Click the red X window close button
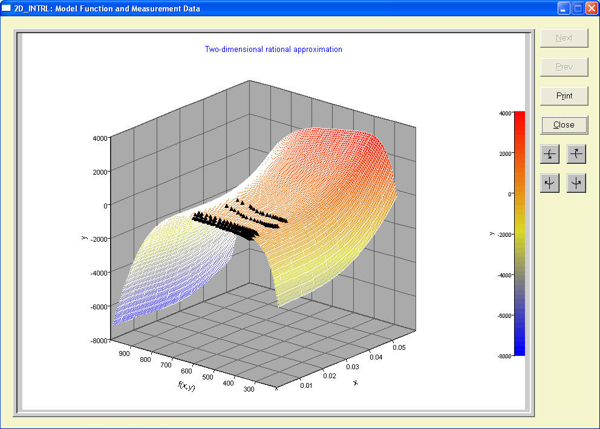Image resolution: width=600 pixels, height=429 pixels. click(591, 8)
